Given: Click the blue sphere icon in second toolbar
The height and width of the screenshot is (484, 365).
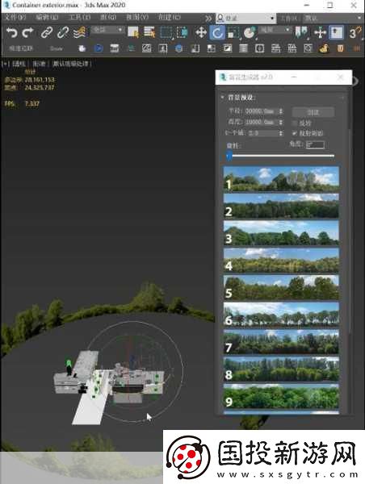Looking at the screenshot, I should tap(178, 48).
